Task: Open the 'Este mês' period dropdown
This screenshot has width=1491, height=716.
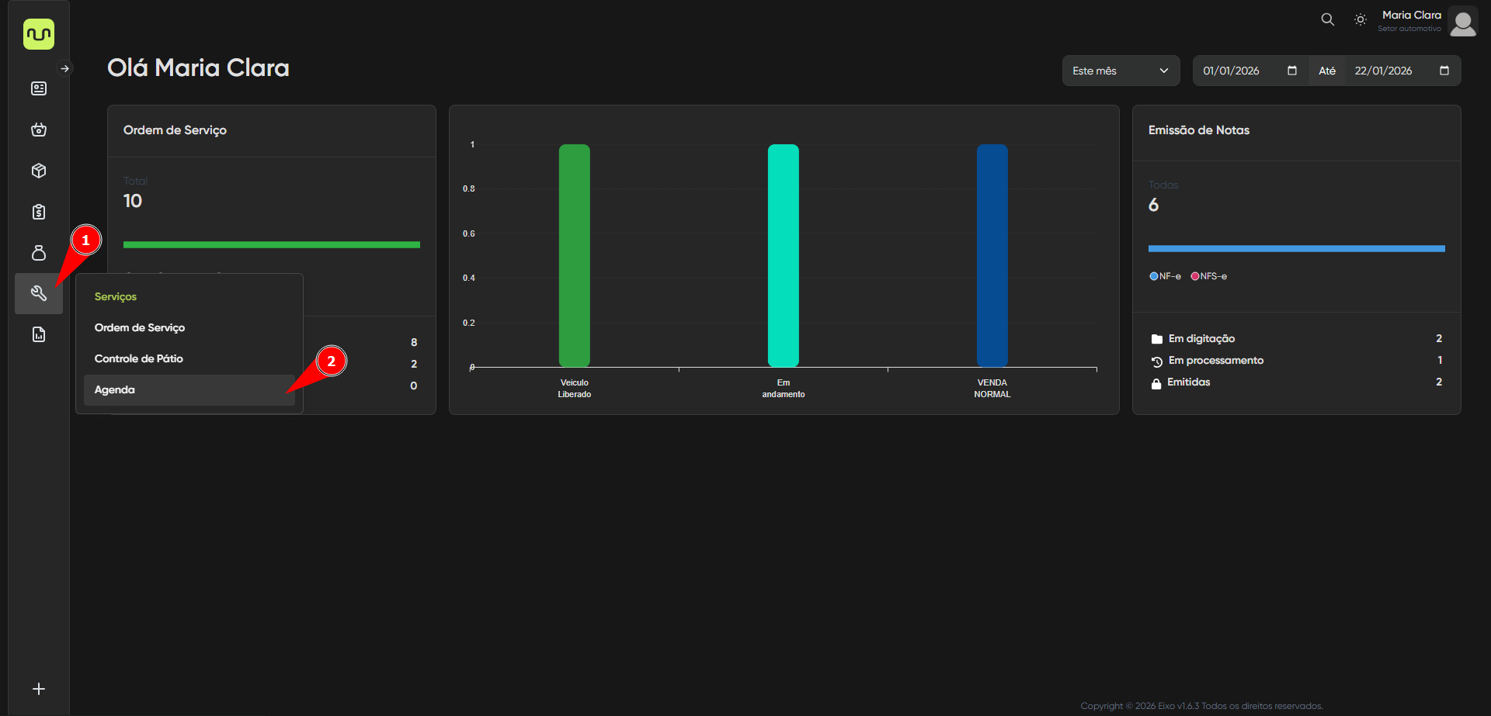Action: coord(1120,71)
